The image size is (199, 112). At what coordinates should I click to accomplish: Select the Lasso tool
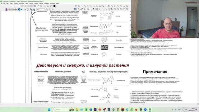pos(76,6)
